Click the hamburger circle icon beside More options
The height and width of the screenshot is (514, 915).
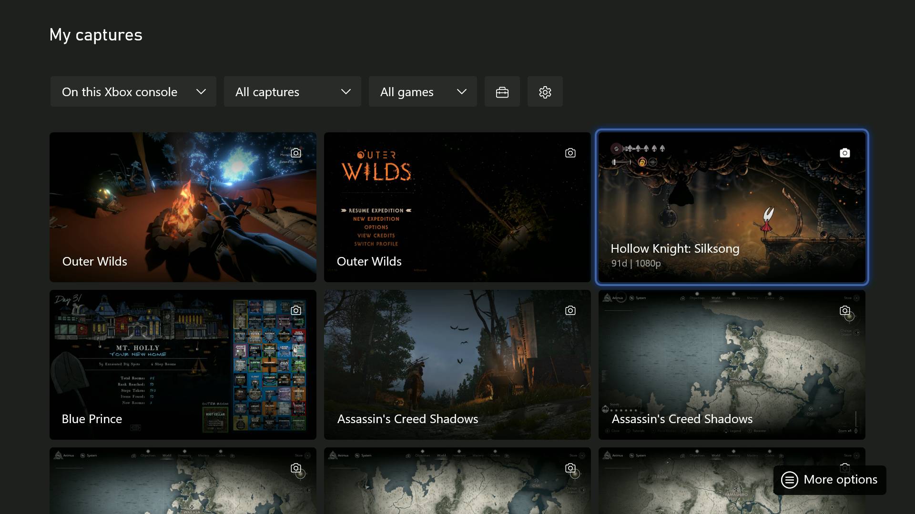790,480
